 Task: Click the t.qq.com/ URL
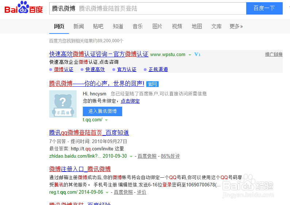[x=93, y=120]
